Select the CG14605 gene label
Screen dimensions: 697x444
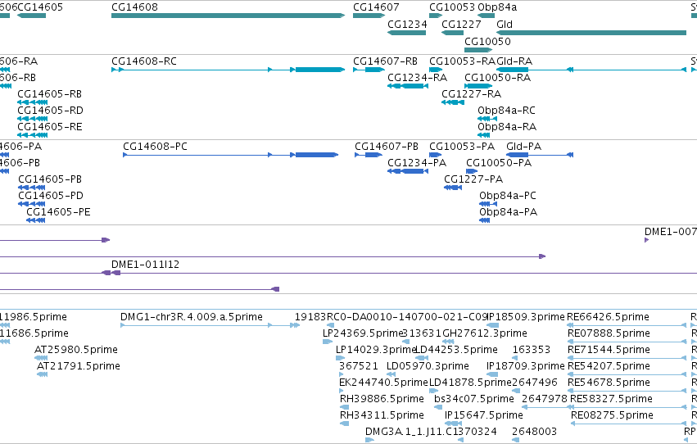[40, 7]
